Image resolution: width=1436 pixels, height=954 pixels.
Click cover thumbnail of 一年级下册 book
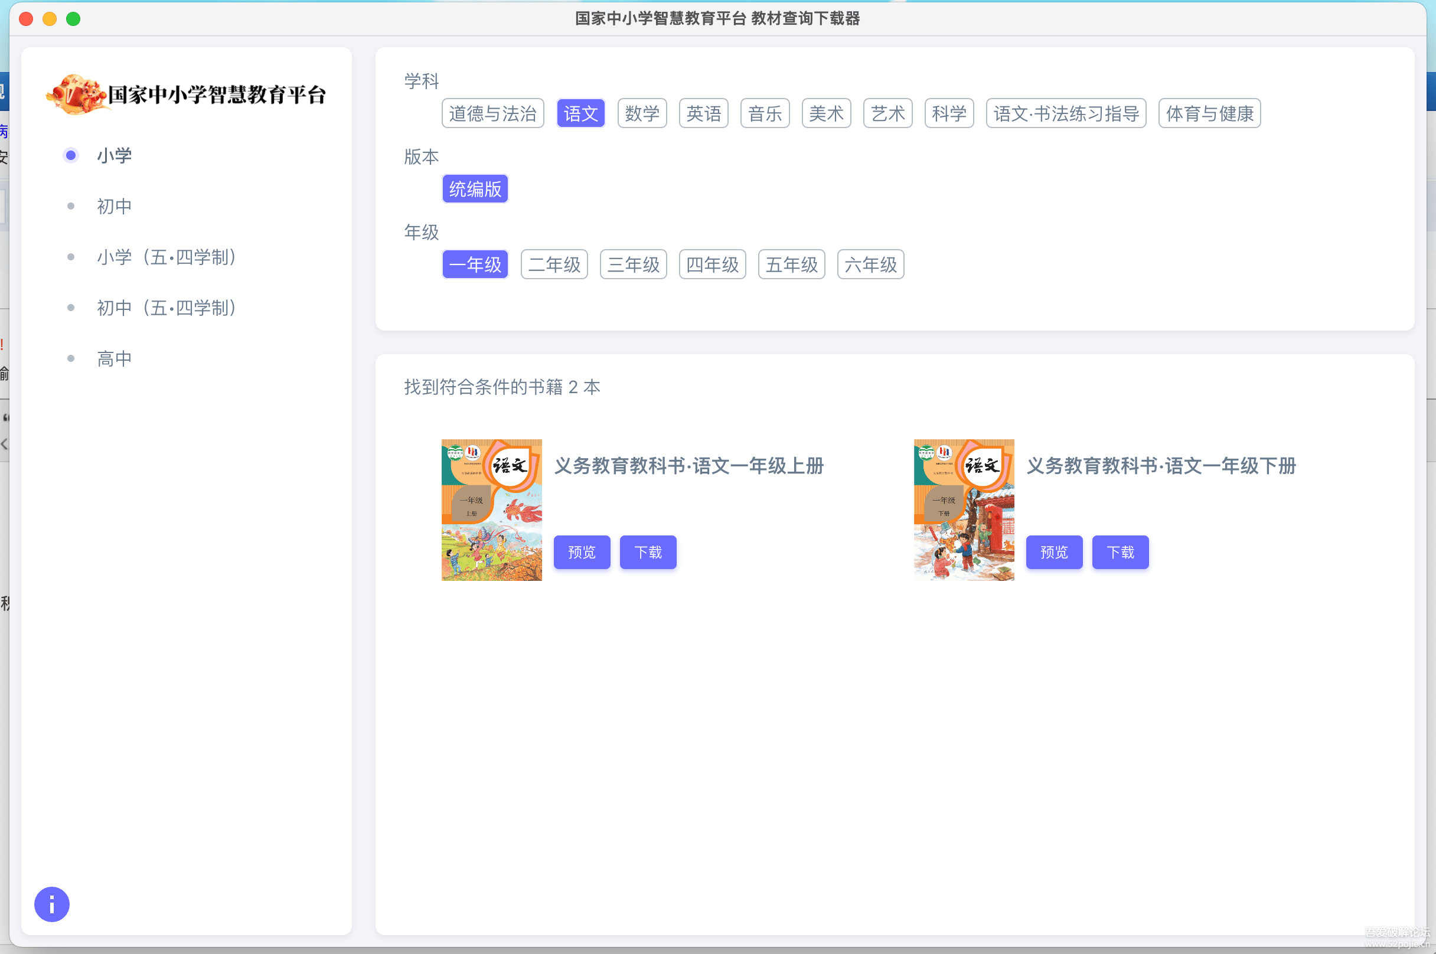click(964, 510)
